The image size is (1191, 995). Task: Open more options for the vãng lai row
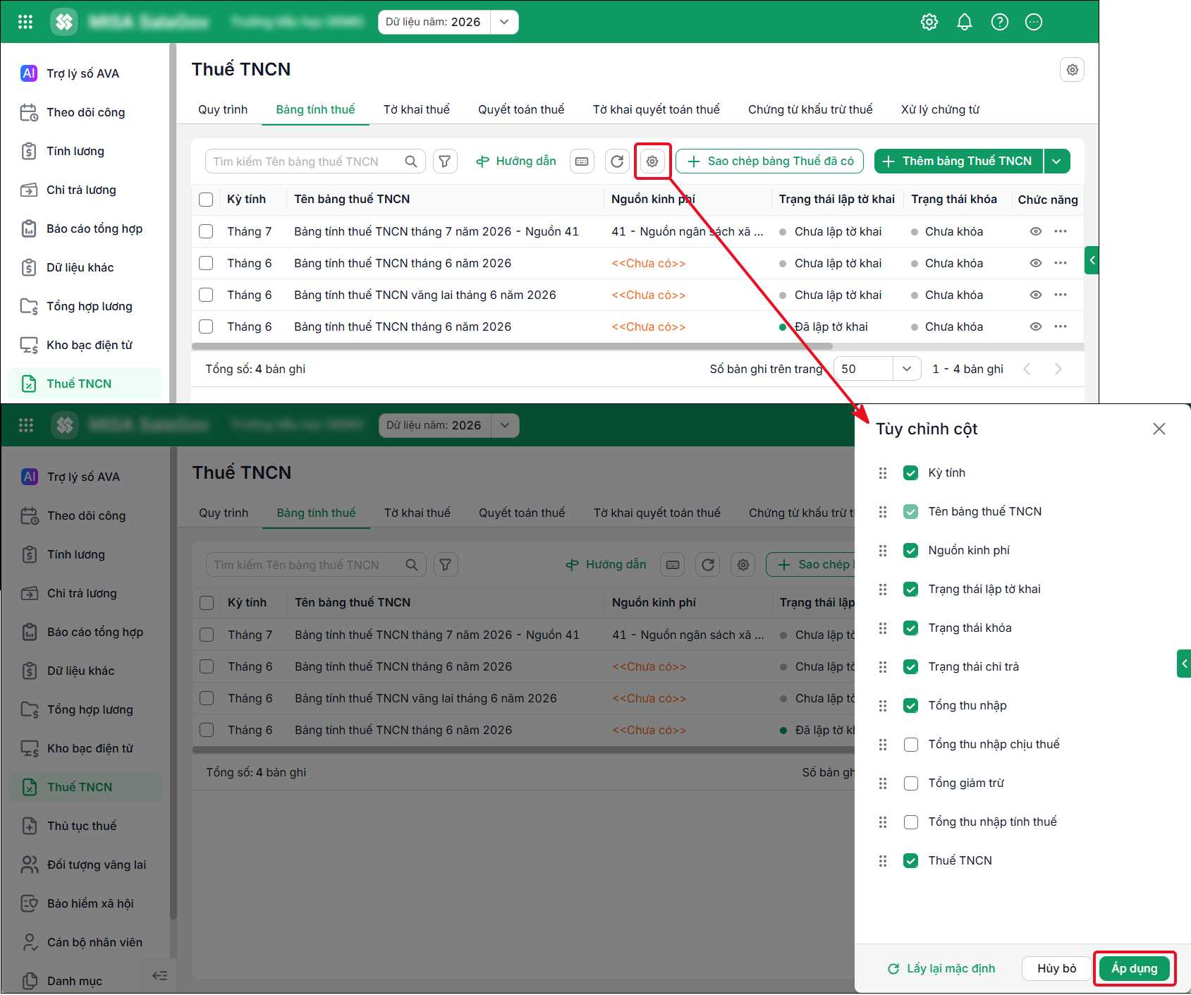point(1061,295)
